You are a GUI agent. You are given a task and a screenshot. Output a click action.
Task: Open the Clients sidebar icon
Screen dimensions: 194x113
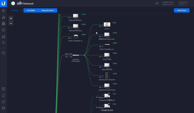point(4,36)
